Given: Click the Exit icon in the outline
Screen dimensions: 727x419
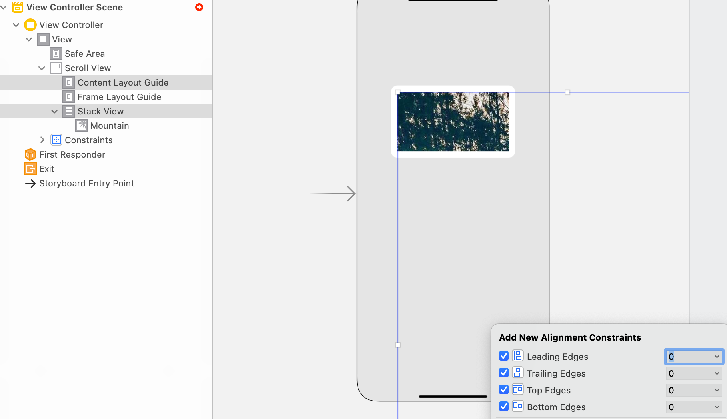Looking at the screenshot, I should pos(30,169).
